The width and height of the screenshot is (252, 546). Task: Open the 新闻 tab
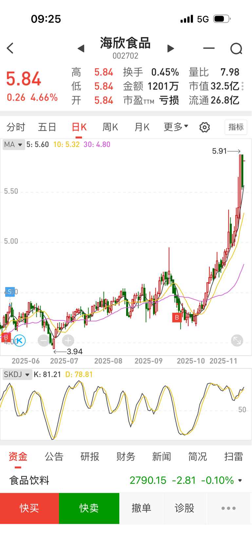pos(162,456)
